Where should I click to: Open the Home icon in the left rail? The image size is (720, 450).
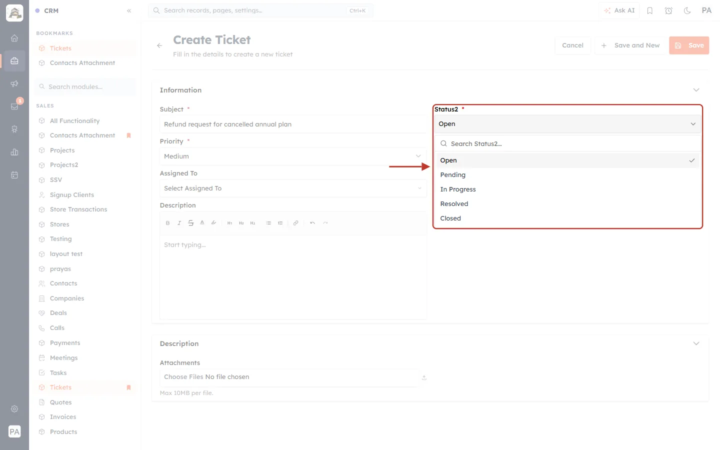tap(14, 38)
